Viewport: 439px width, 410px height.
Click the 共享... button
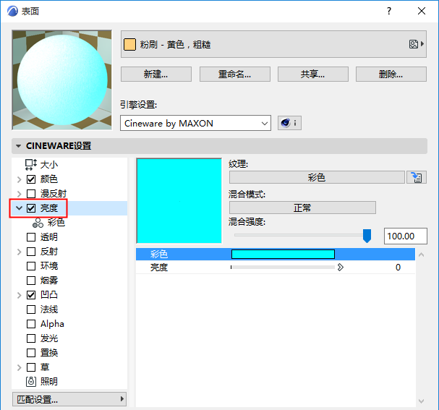point(313,74)
